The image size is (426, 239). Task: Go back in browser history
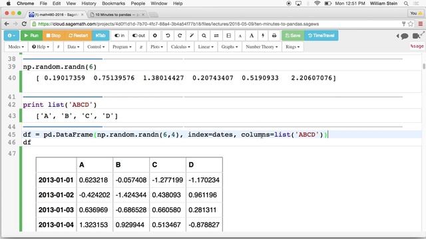(x=7, y=24)
